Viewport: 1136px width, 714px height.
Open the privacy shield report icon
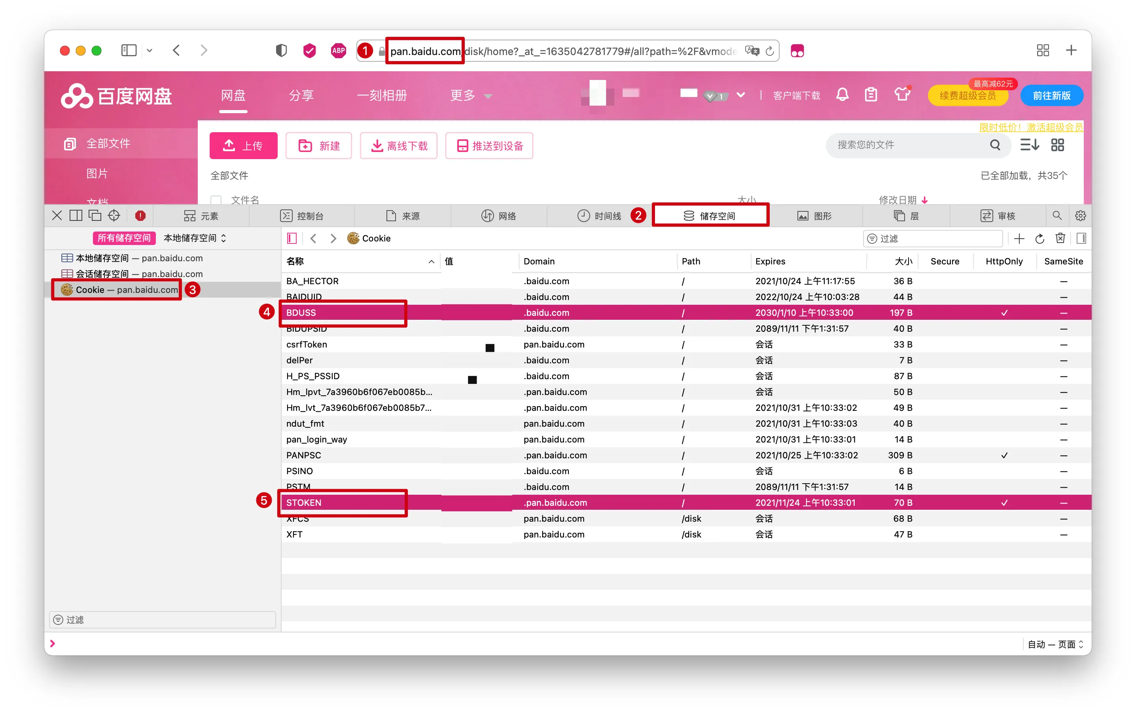click(x=281, y=51)
